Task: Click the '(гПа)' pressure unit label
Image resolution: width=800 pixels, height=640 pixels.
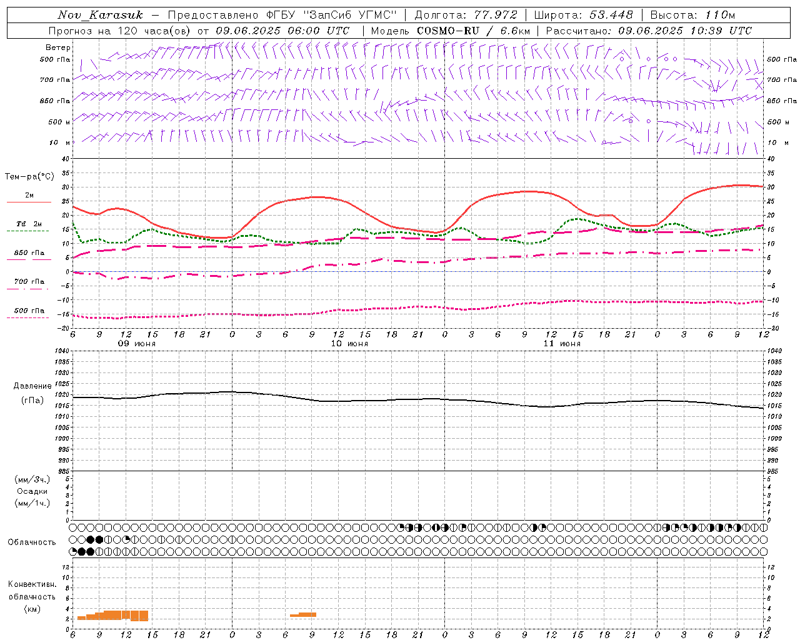Action: pyautogui.click(x=32, y=400)
